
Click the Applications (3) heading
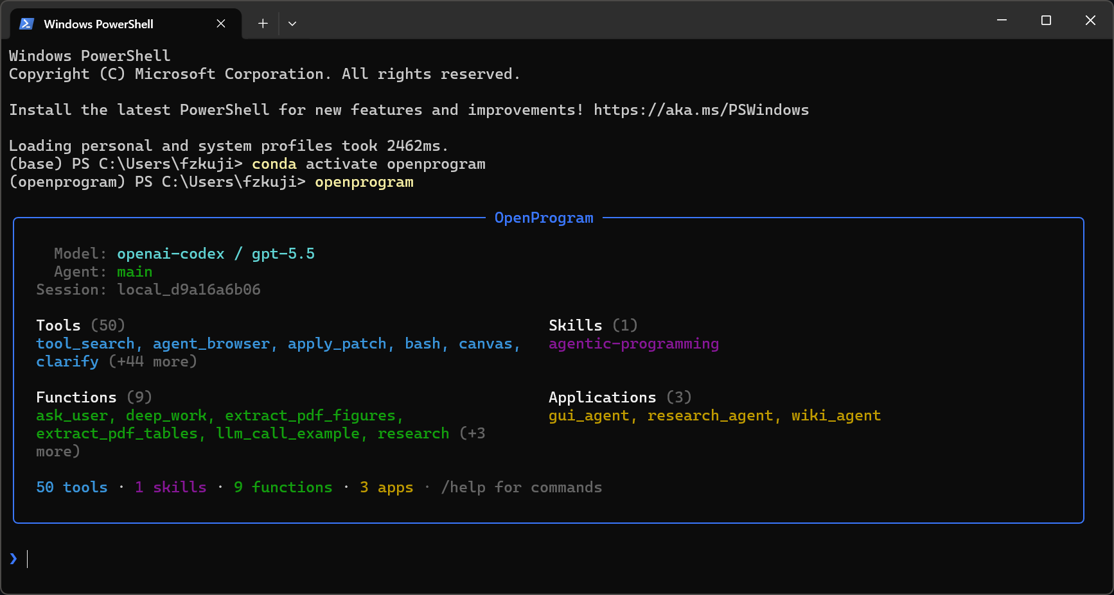[x=620, y=397]
